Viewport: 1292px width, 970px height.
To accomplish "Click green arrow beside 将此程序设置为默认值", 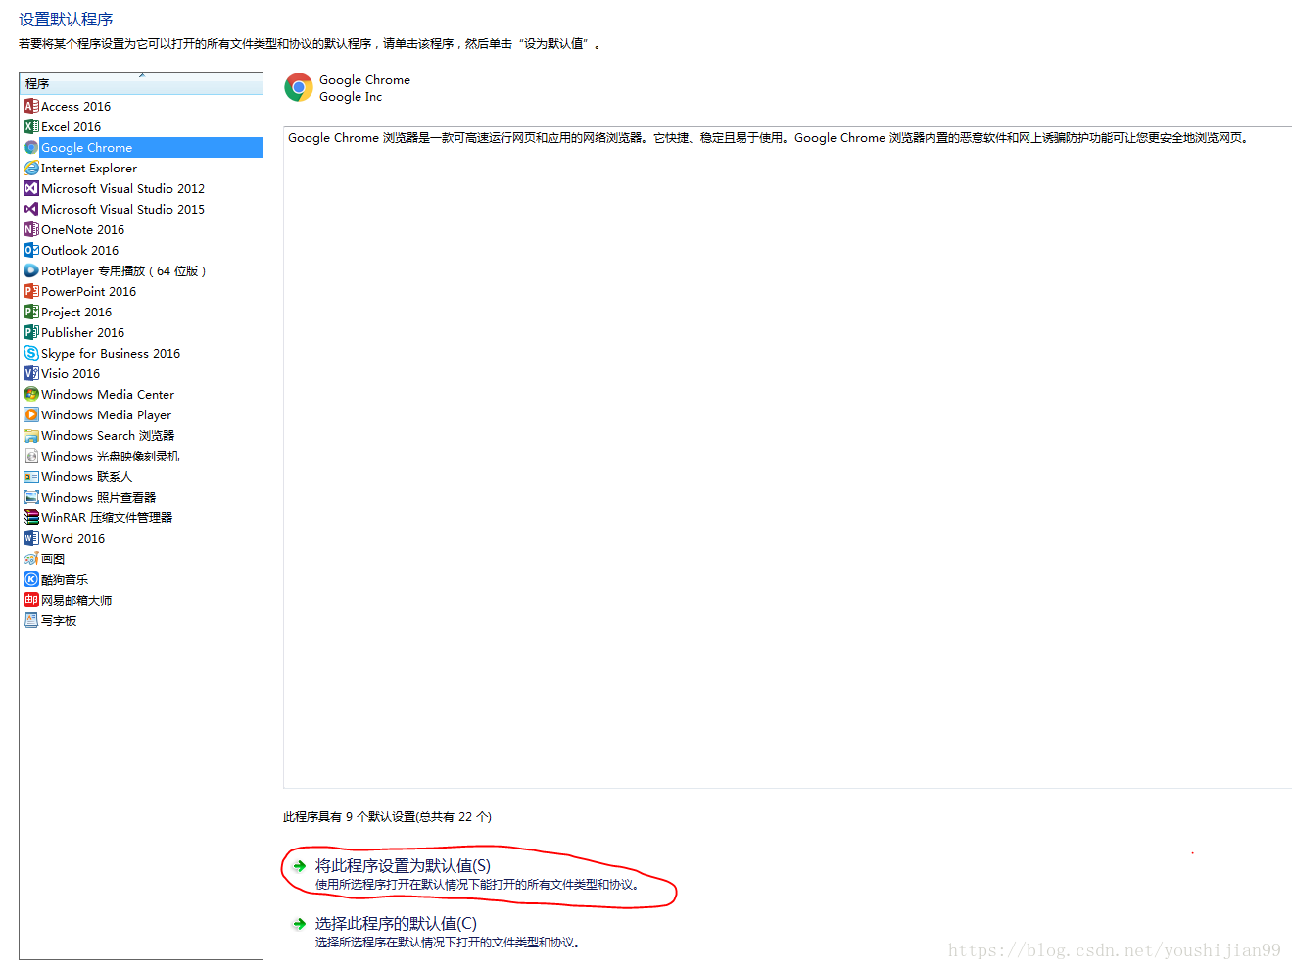I will pos(299,866).
